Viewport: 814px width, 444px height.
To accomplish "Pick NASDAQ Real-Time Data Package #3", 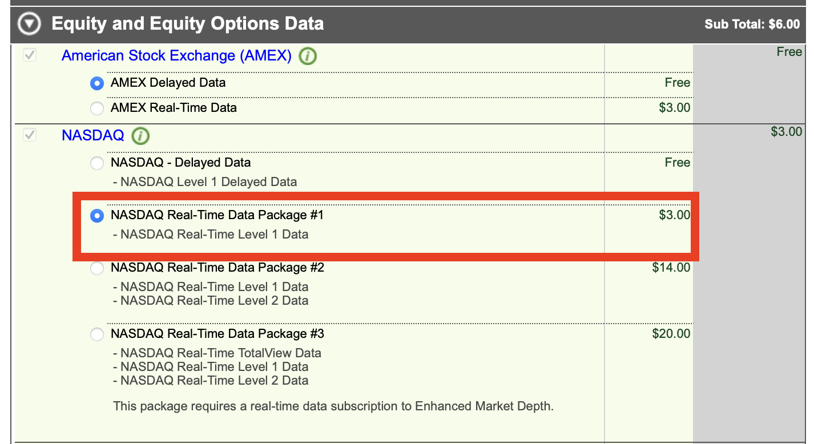I will (97, 334).
